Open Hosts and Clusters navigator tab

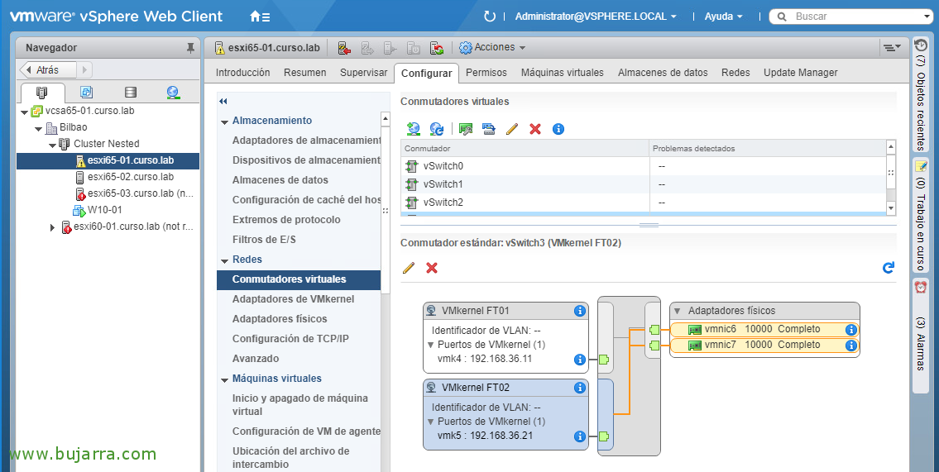pyautogui.click(x=41, y=92)
